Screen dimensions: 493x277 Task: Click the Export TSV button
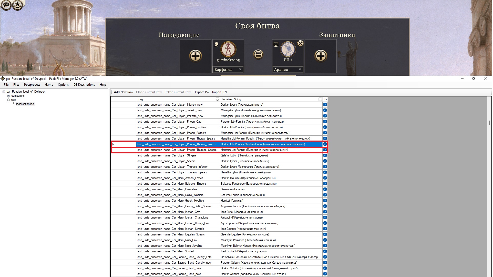(x=202, y=92)
